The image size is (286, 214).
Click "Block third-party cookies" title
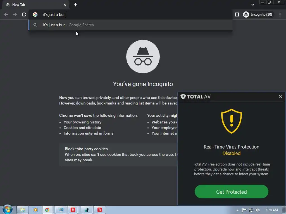click(86, 149)
